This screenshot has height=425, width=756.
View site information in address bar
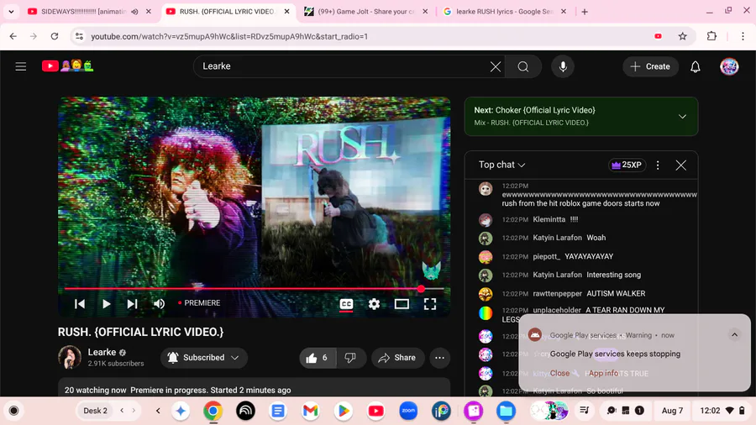(x=79, y=36)
